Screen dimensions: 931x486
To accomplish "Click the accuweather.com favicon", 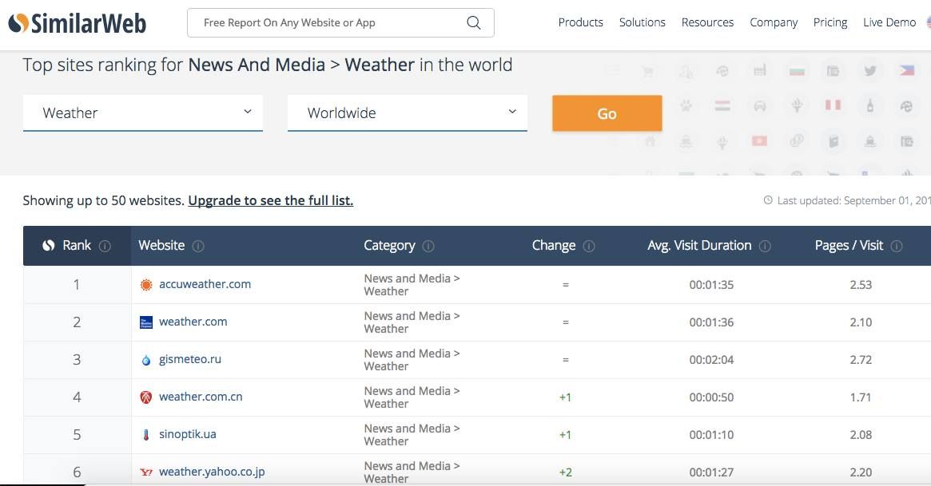I will tap(146, 284).
